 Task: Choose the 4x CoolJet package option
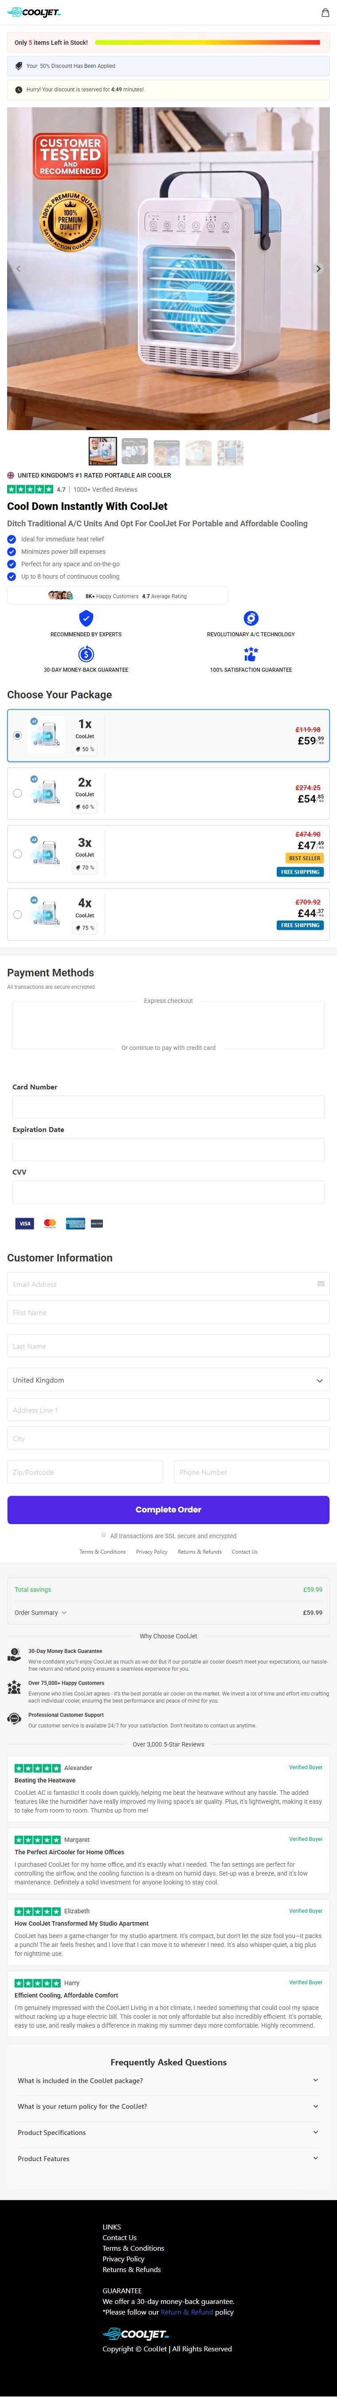coord(168,914)
